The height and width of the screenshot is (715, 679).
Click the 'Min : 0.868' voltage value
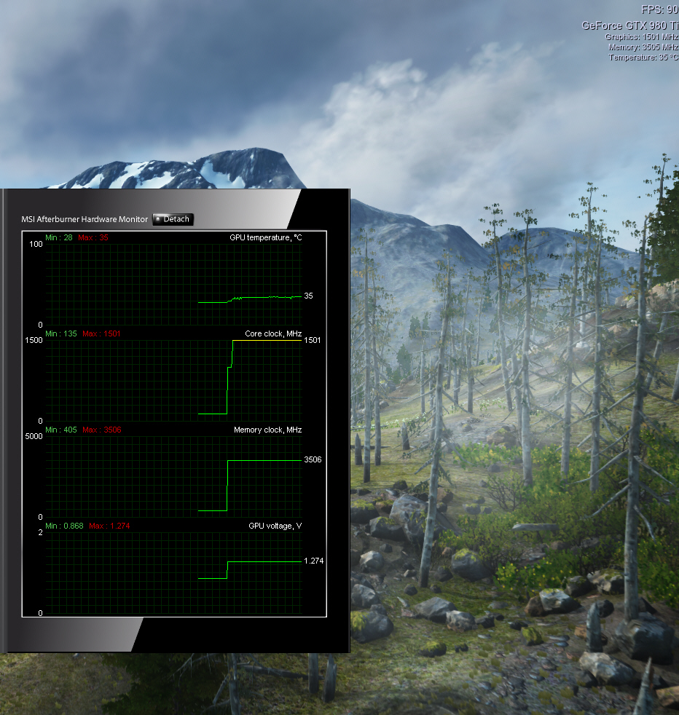pyautogui.click(x=64, y=526)
